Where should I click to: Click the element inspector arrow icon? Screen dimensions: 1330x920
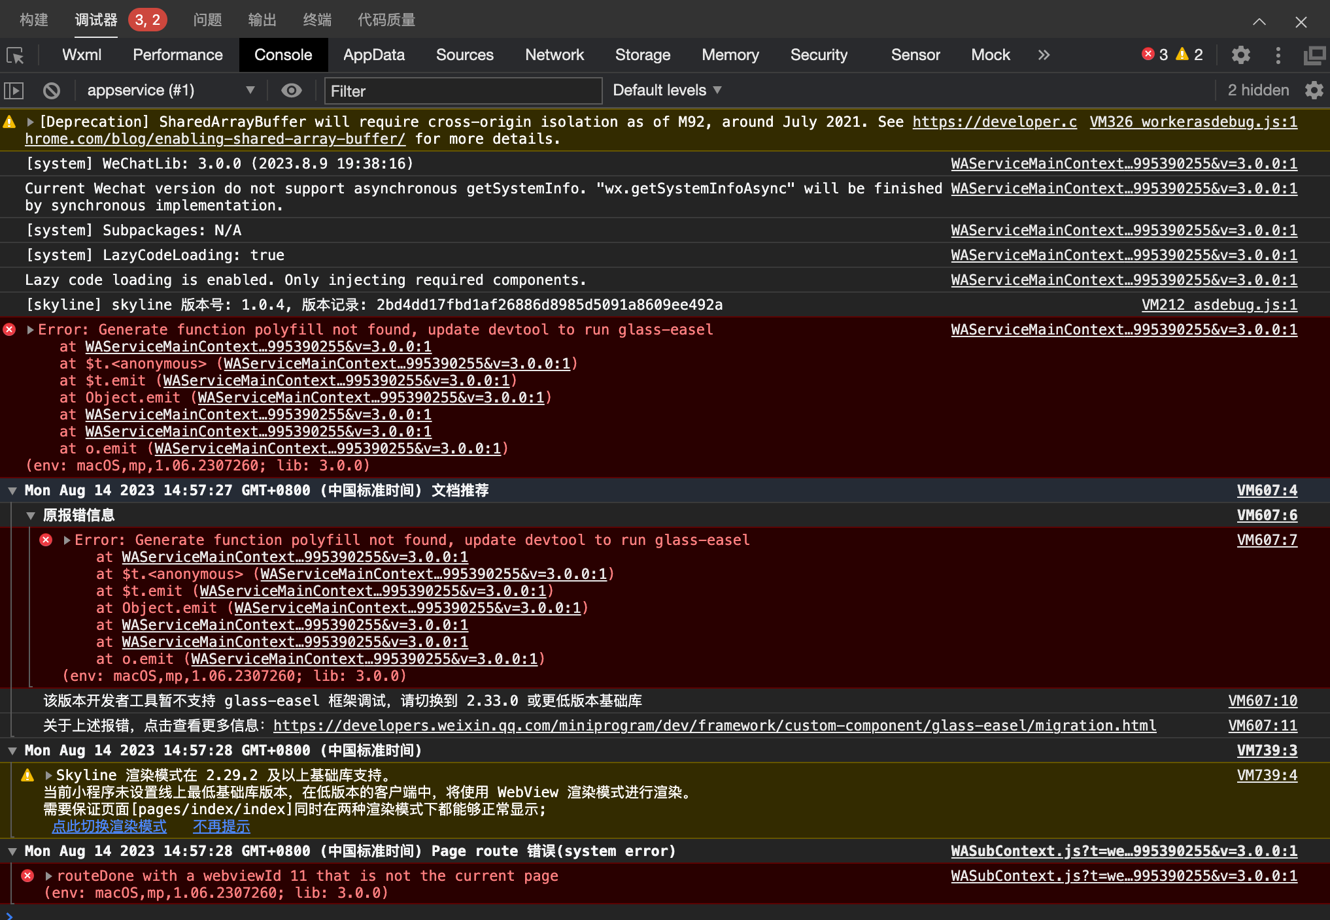16,56
